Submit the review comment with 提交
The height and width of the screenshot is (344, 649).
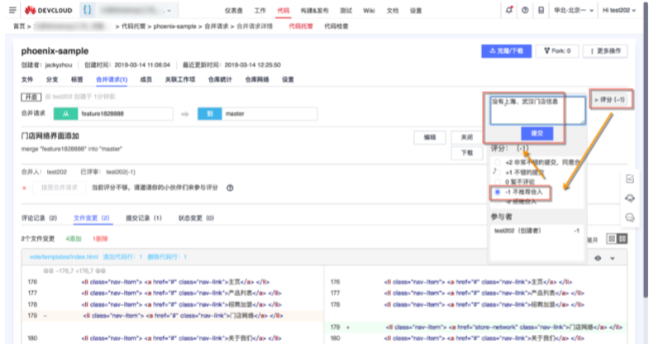(537, 133)
